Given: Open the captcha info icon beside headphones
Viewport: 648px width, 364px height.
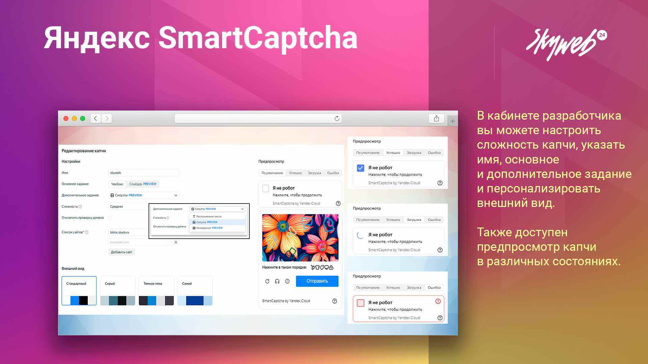Looking at the screenshot, I should tap(287, 281).
